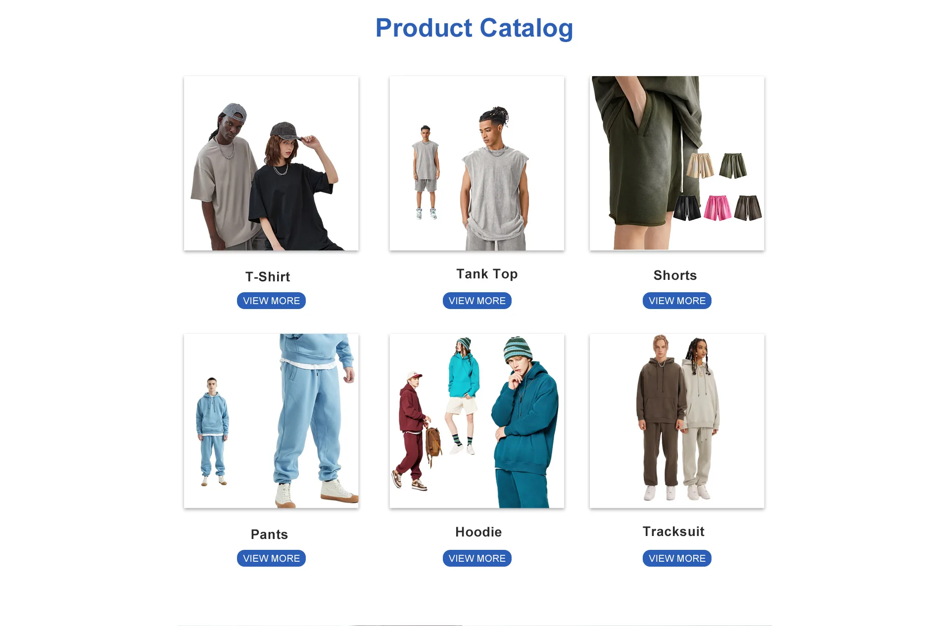Image resolution: width=950 pixels, height=626 pixels.
Task: Select the Tank Top category title
Action: [x=487, y=274]
